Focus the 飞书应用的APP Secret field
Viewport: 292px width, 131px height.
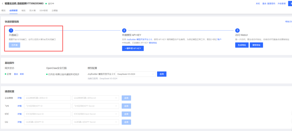(95, 106)
